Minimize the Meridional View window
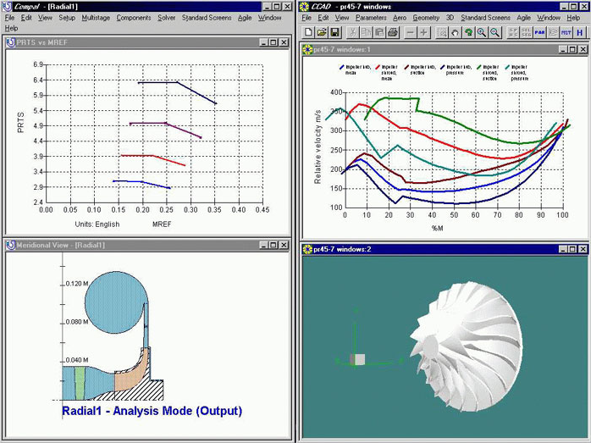 tap(264, 245)
